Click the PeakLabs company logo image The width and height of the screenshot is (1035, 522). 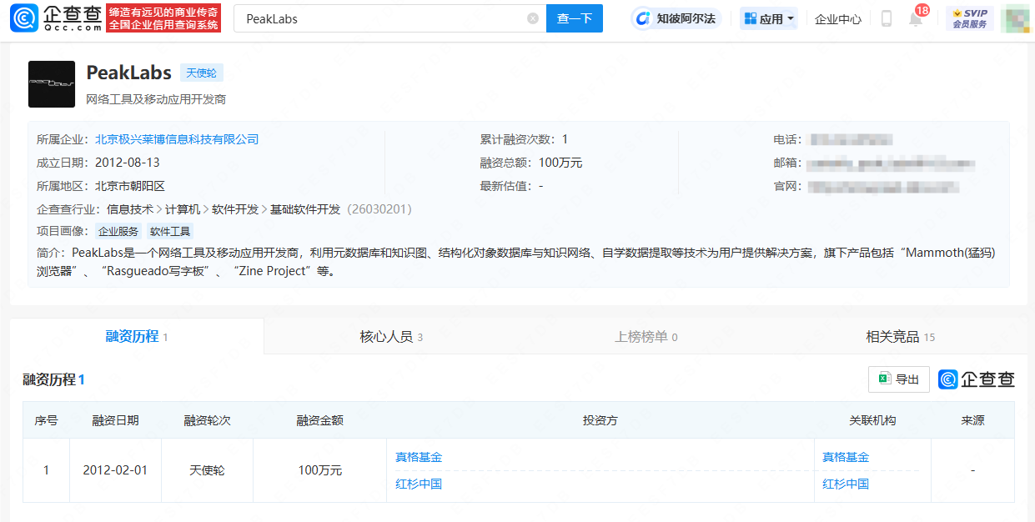pyautogui.click(x=52, y=84)
